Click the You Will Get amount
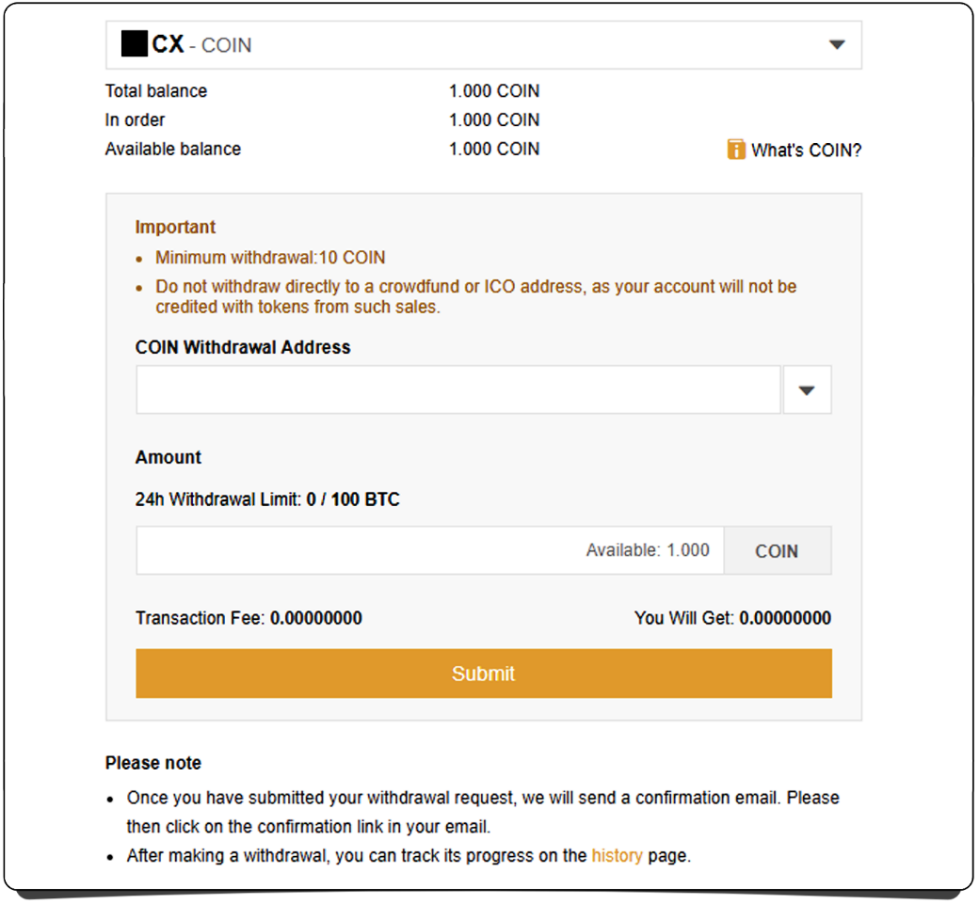Screen dimensions: 979x904 pyautogui.click(x=785, y=618)
